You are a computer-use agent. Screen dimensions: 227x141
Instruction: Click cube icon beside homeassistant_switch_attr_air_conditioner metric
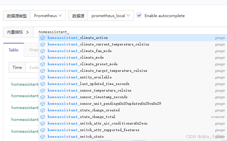coord(43,124)
